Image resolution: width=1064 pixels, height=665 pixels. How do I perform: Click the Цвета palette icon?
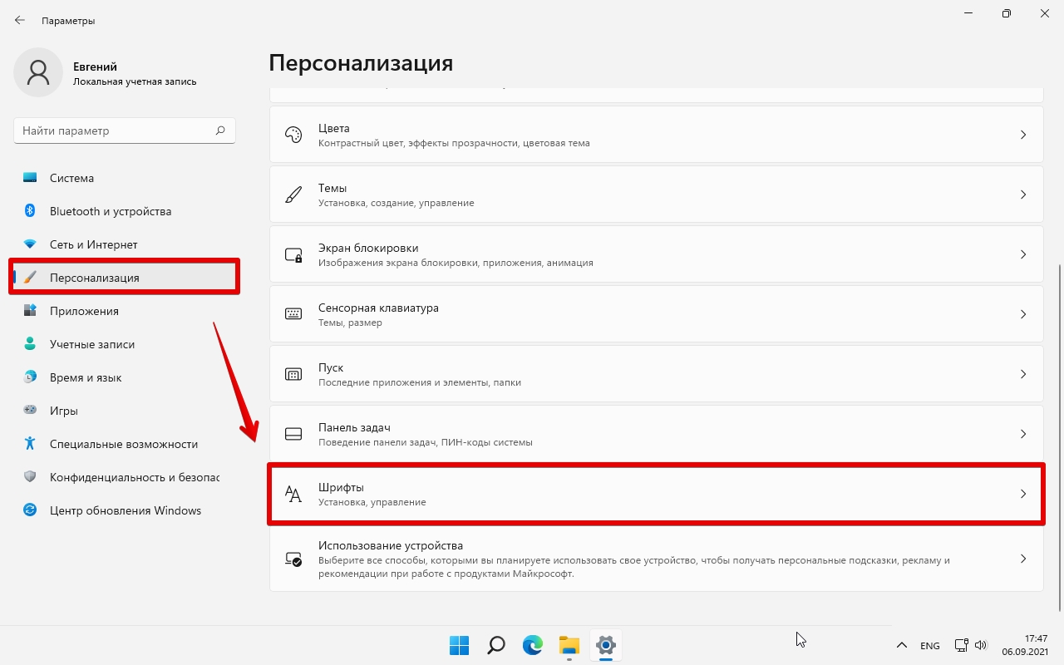click(x=293, y=135)
